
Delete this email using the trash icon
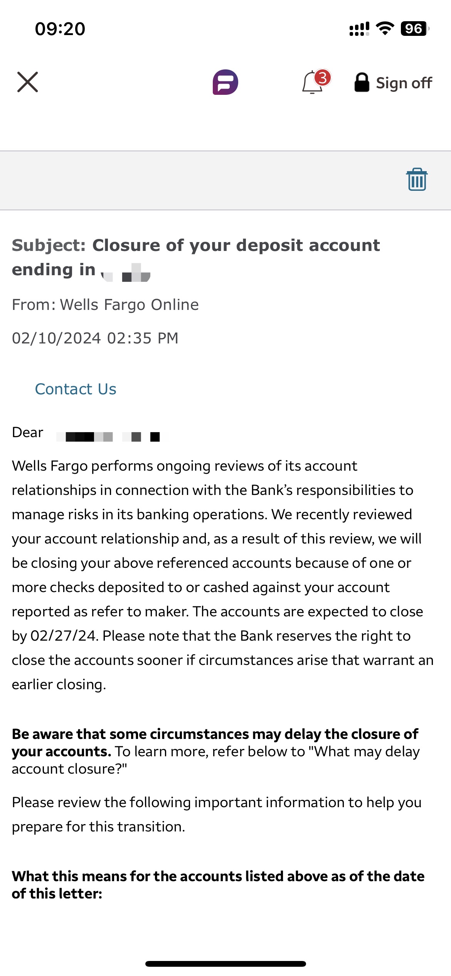coord(417,178)
